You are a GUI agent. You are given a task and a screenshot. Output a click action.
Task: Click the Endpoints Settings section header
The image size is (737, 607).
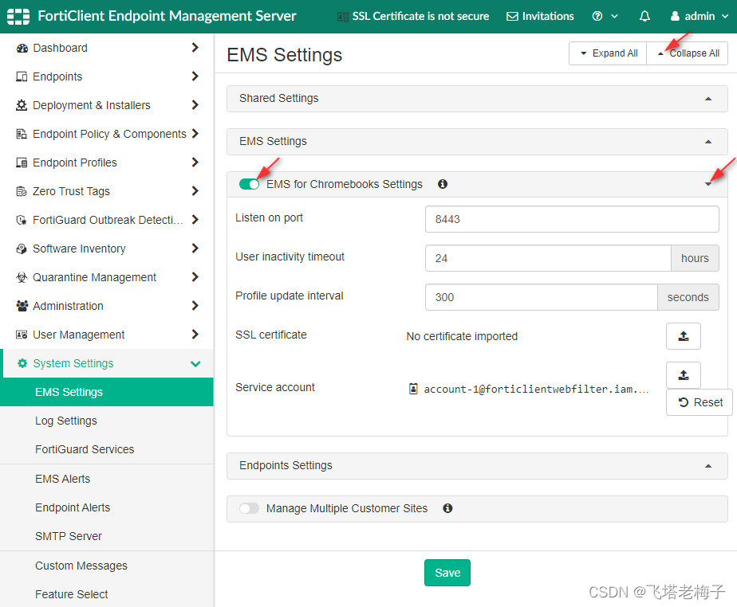click(477, 466)
